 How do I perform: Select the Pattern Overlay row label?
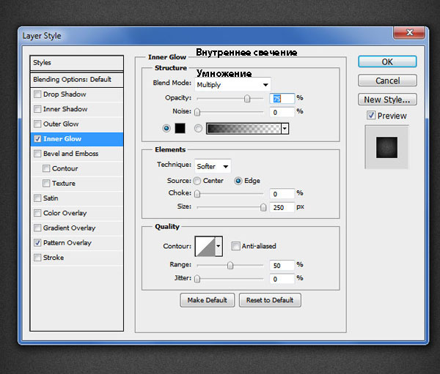tap(67, 242)
